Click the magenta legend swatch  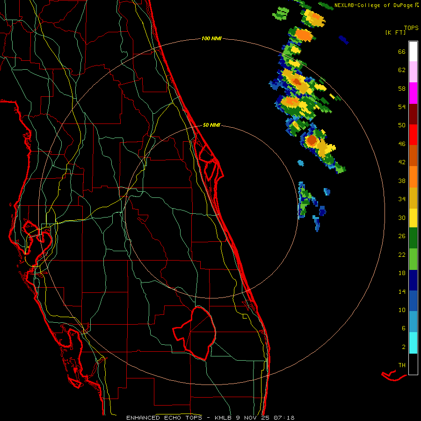tap(413, 93)
